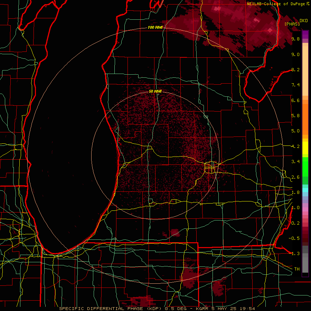The width and height of the screenshot is (311, 311).
Task: Click the KGRR station identifier in the caption
Action: point(202,309)
